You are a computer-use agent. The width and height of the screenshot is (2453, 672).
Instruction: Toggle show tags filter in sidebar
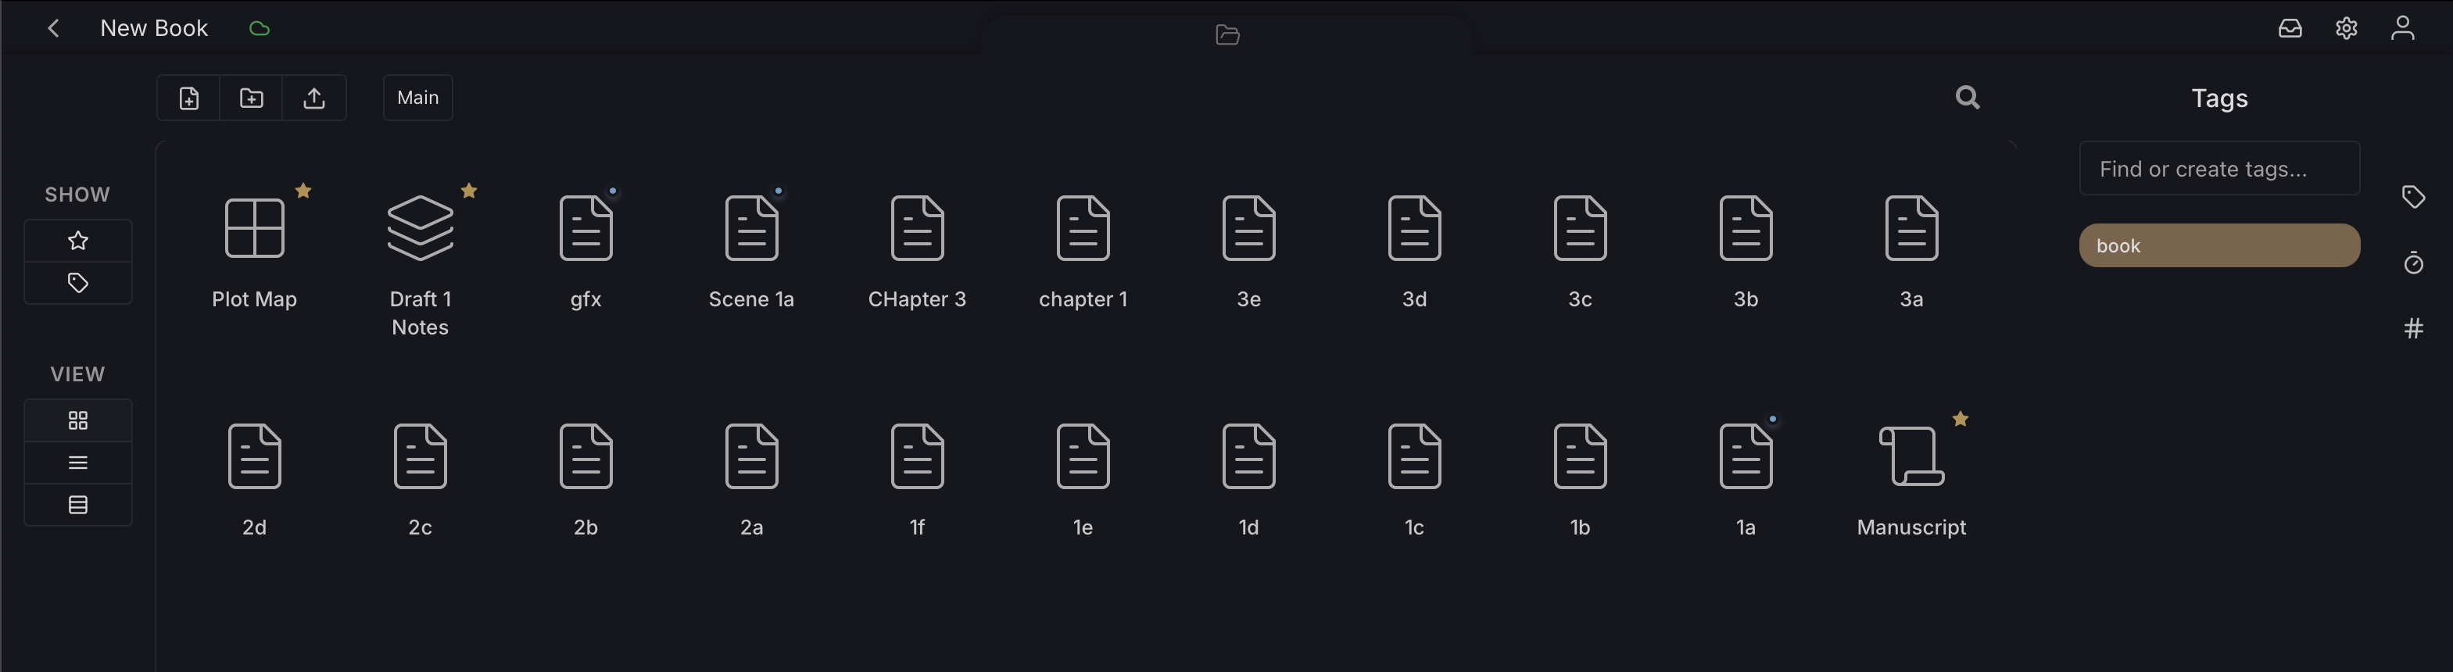(78, 283)
